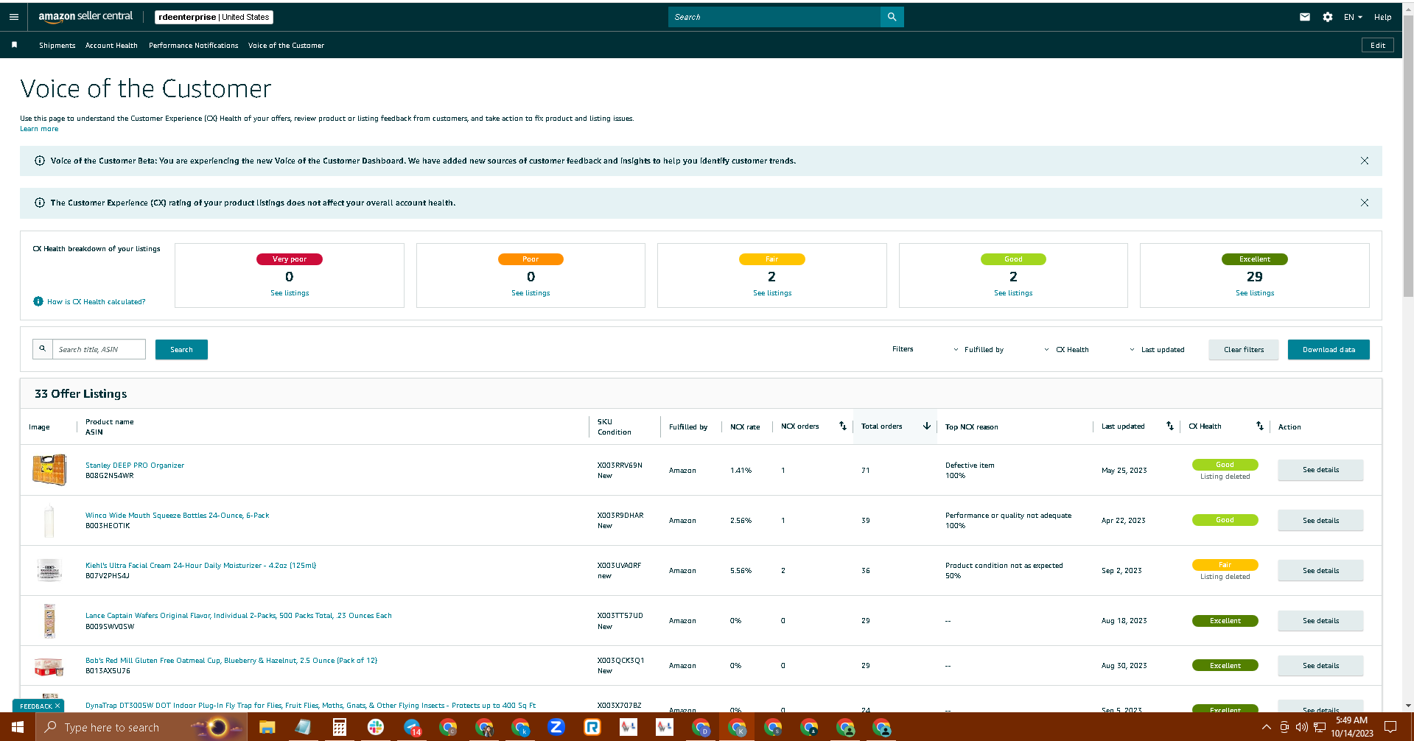
Task: Open Bob's Red Mill Oatmeal Cup link
Action: [231, 661]
